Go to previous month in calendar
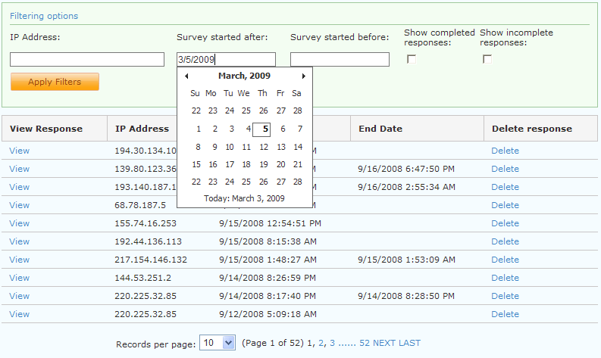 (x=186, y=76)
